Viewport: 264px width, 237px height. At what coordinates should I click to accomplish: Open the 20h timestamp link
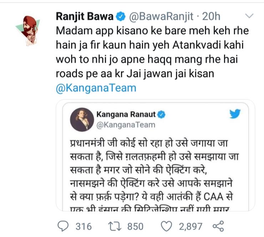point(211,16)
